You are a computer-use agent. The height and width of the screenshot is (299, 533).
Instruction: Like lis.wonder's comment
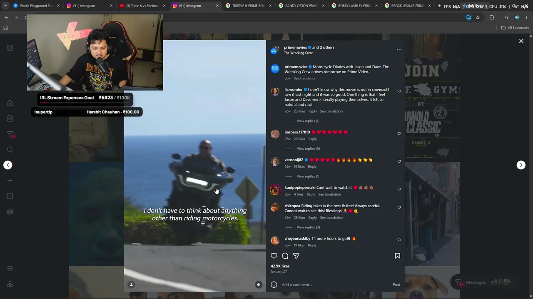coord(399,91)
